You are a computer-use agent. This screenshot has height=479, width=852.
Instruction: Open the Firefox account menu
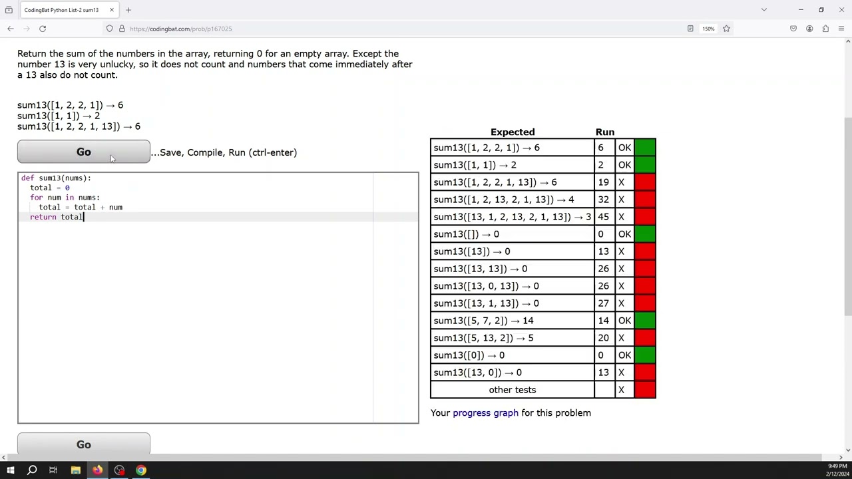point(809,29)
